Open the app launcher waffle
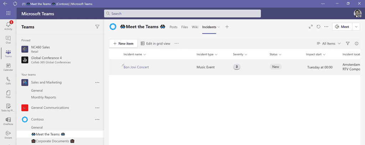The height and width of the screenshot is (145, 365). (9, 13)
